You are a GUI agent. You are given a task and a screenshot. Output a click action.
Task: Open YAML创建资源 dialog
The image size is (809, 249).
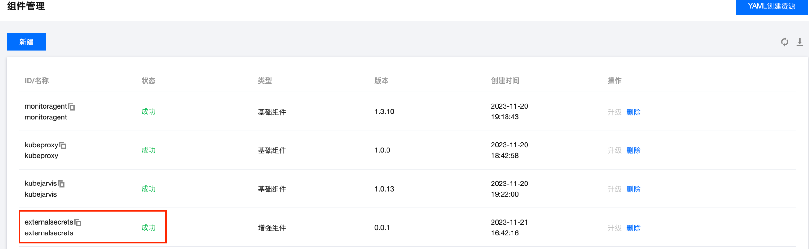click(x=771, y=6)
